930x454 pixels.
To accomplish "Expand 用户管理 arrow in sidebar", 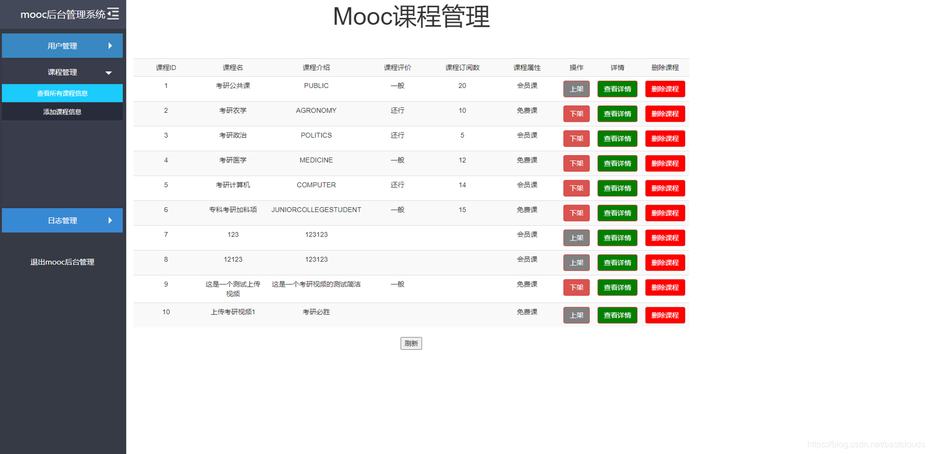I will point(110,46).
